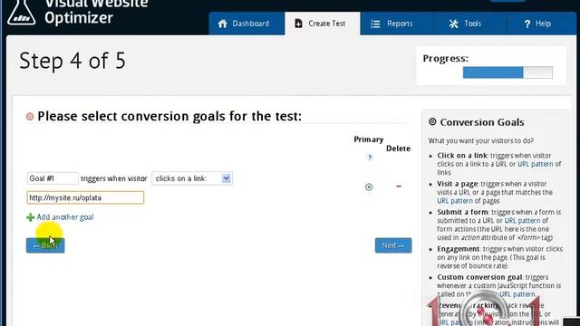Click the green plus icon to add a goal
The width and height of the screenshot is (580, 326).
click(30, 217)
